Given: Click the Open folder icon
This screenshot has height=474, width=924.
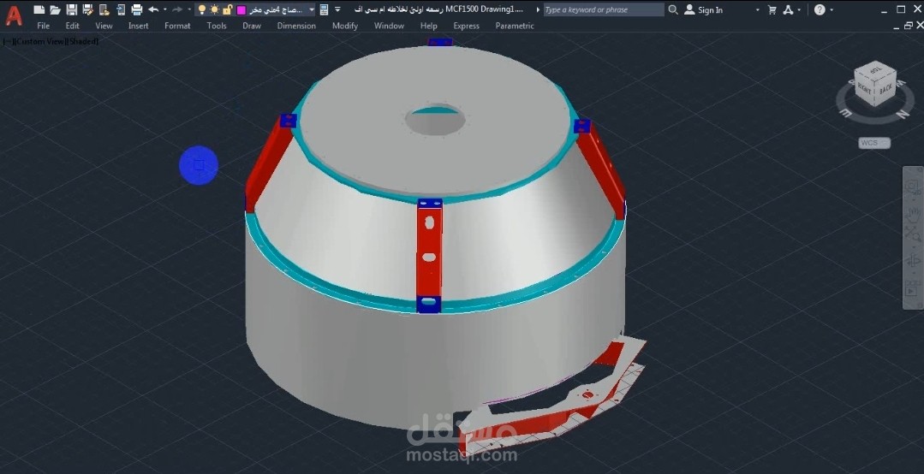Looking at the screenshot, I should pyautogui.click(x=56, y=9).
